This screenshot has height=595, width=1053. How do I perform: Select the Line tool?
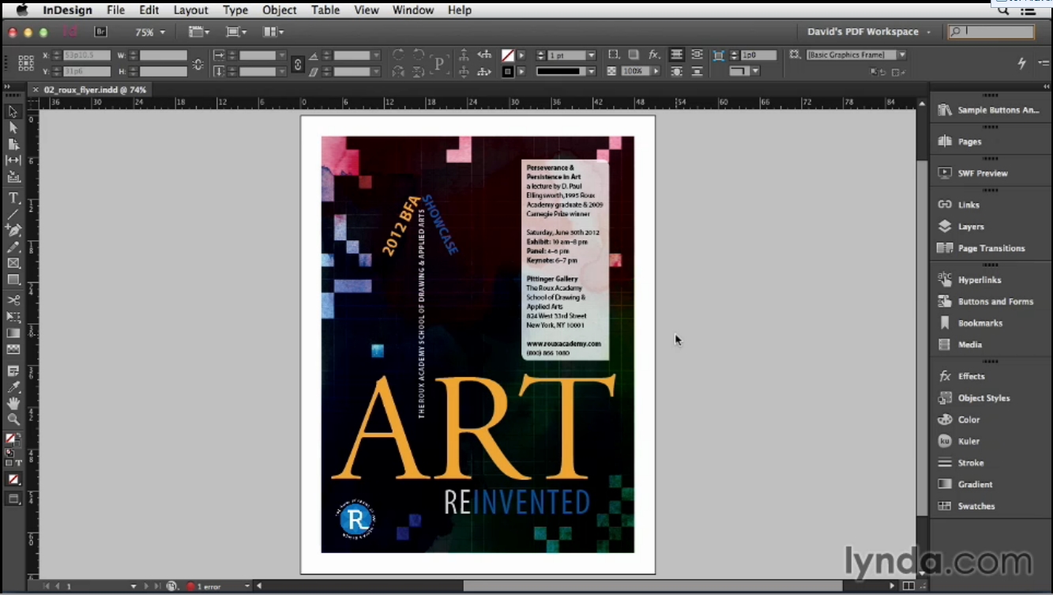point(13,214)
